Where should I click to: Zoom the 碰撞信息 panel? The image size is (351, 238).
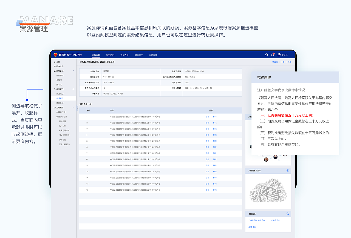tap(288, 214)
